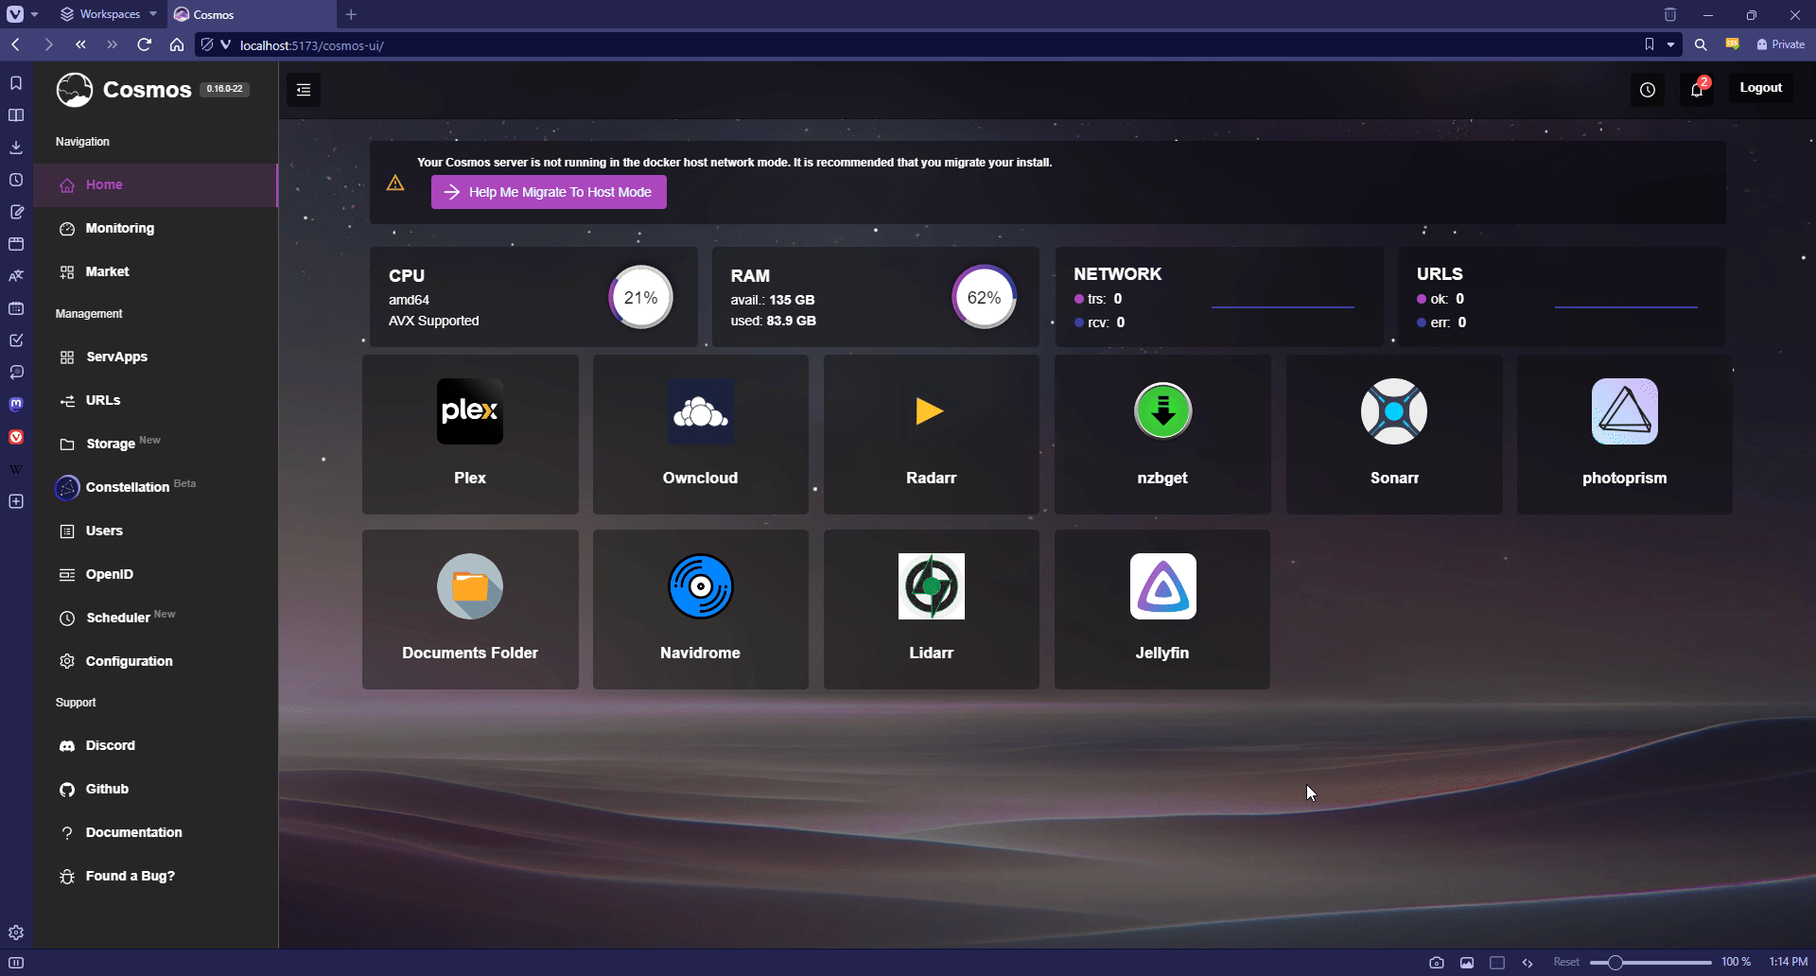
Task: Open the Tasks panel checkmark icon
Action: click(x=16, y=340)
